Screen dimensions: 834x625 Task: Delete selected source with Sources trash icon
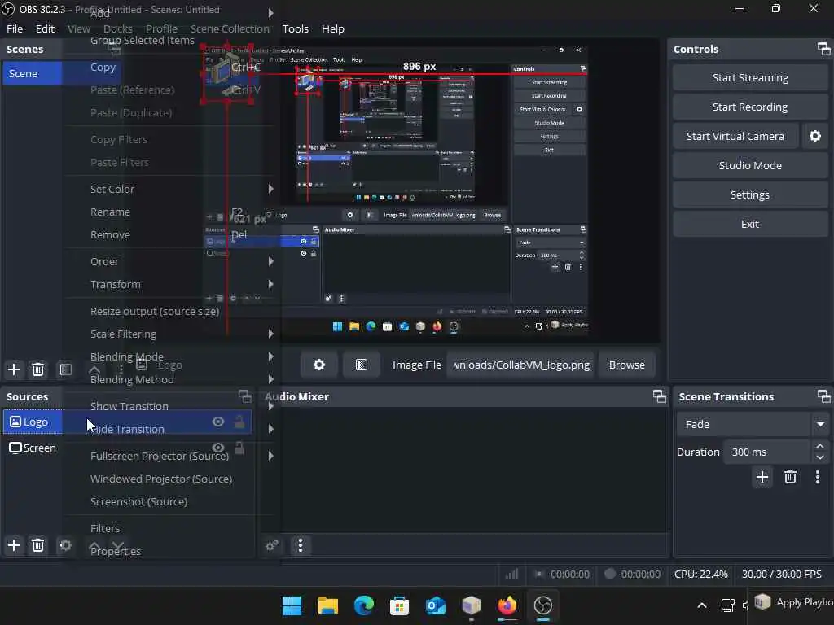point(37,545)
